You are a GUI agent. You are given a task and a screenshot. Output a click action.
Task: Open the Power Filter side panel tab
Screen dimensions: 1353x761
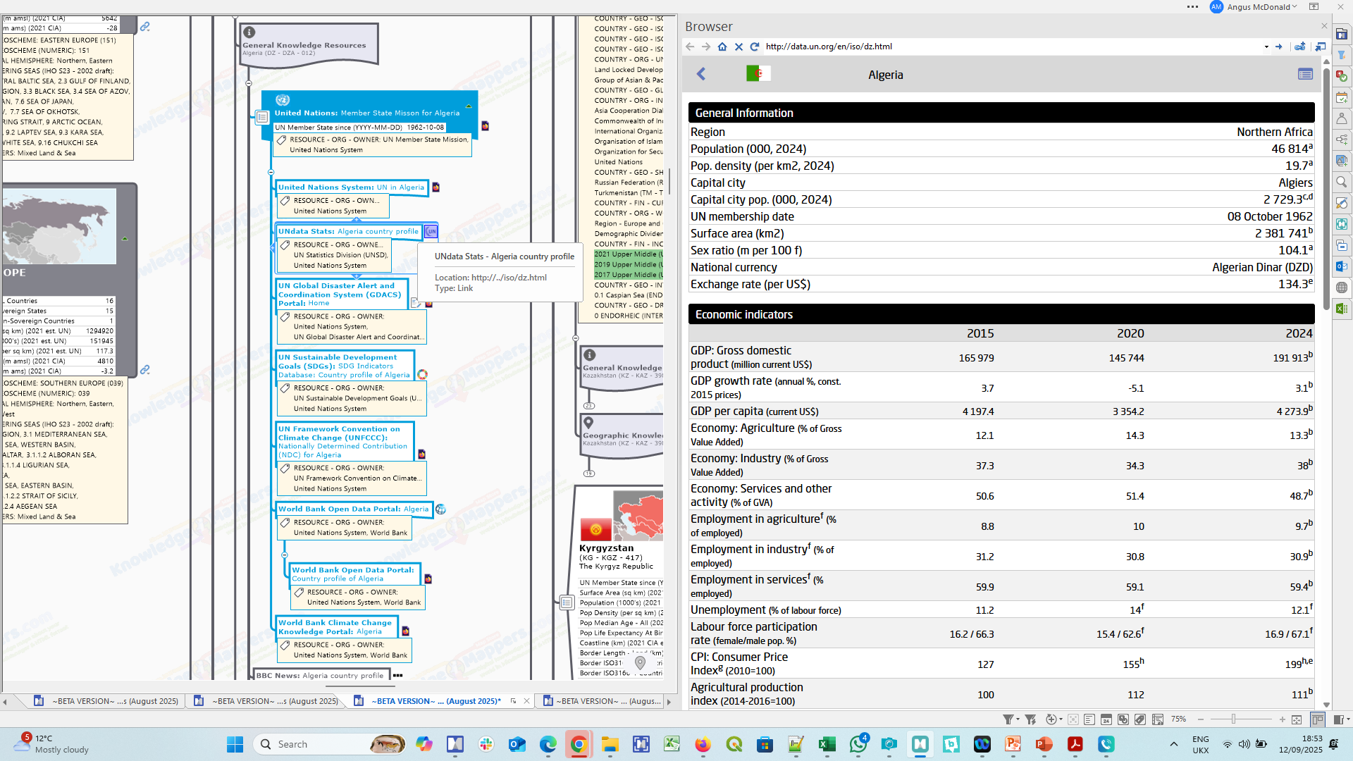tap(1342, 55)
